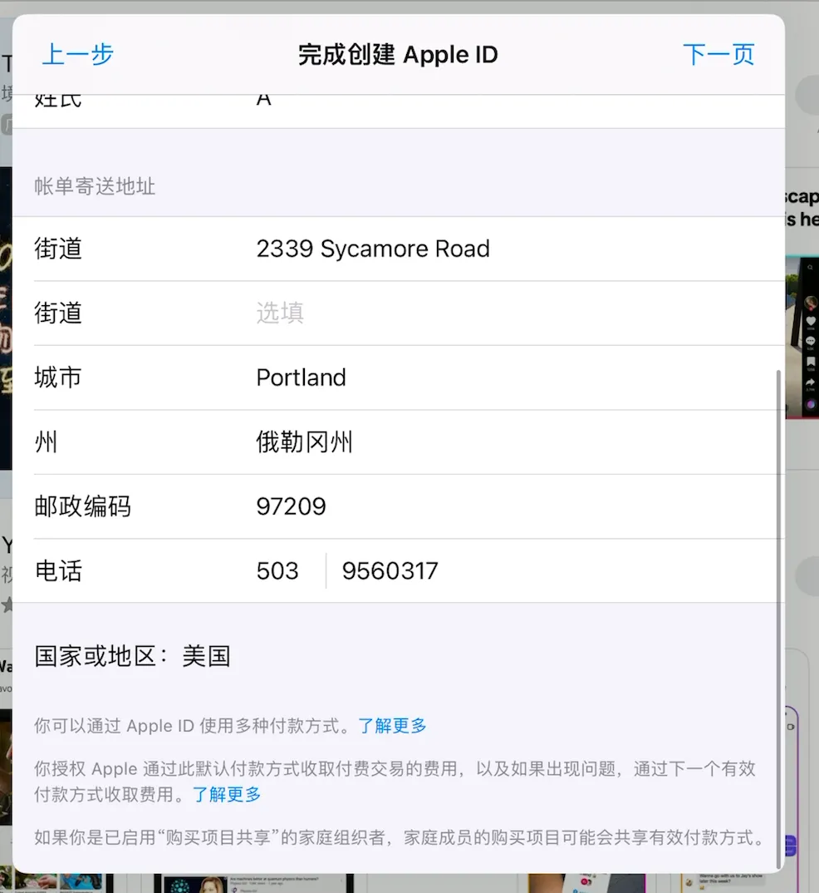
Task: Open 了解更多 link after 付款方式收取费用
Action: tap(227, 794)
